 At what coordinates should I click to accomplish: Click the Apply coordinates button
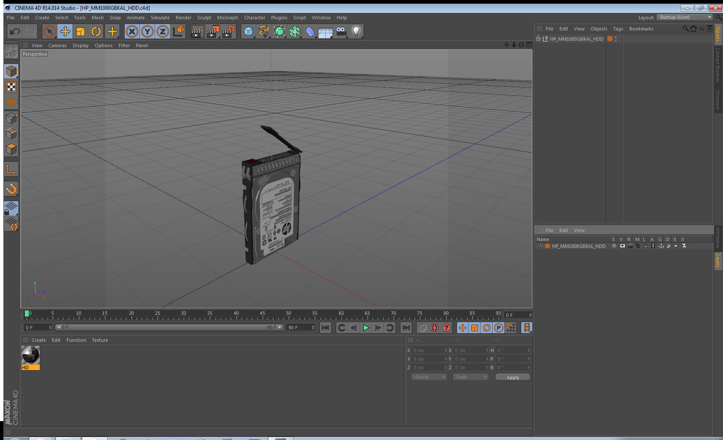point(513,377)
